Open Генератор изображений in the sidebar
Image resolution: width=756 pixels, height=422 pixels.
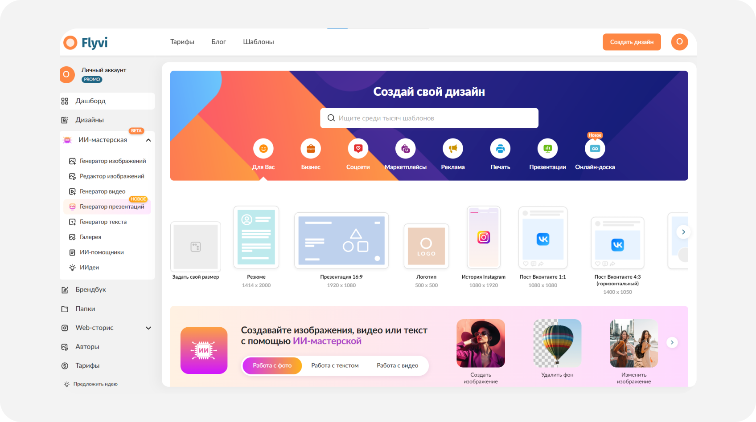tap(107, 161)
